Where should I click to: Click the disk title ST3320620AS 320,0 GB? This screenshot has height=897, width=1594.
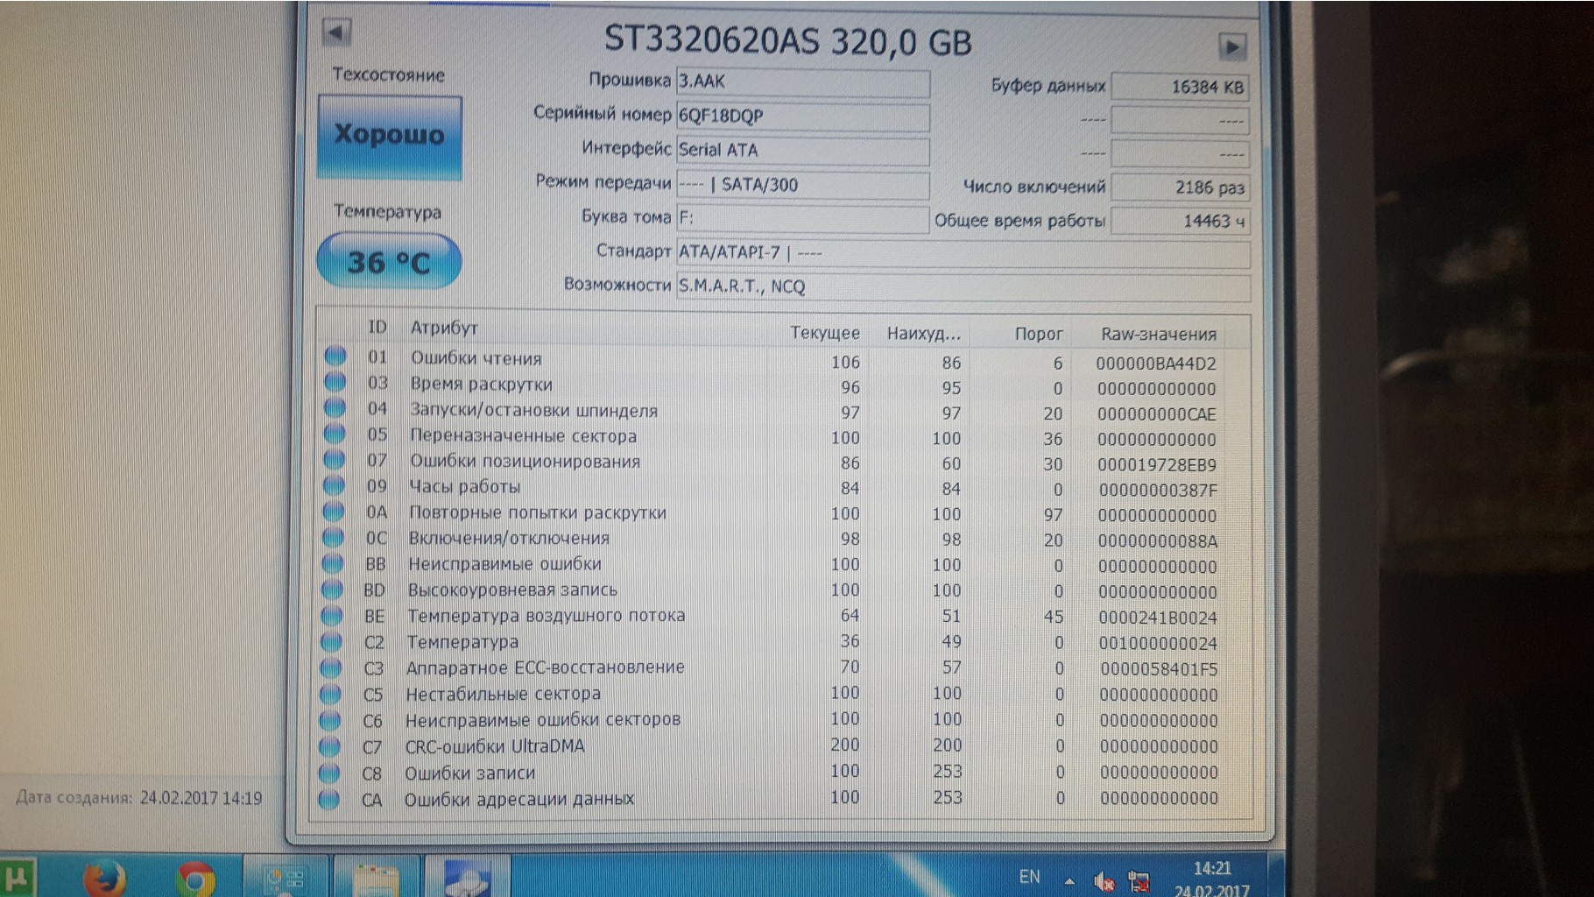(788, 41)
